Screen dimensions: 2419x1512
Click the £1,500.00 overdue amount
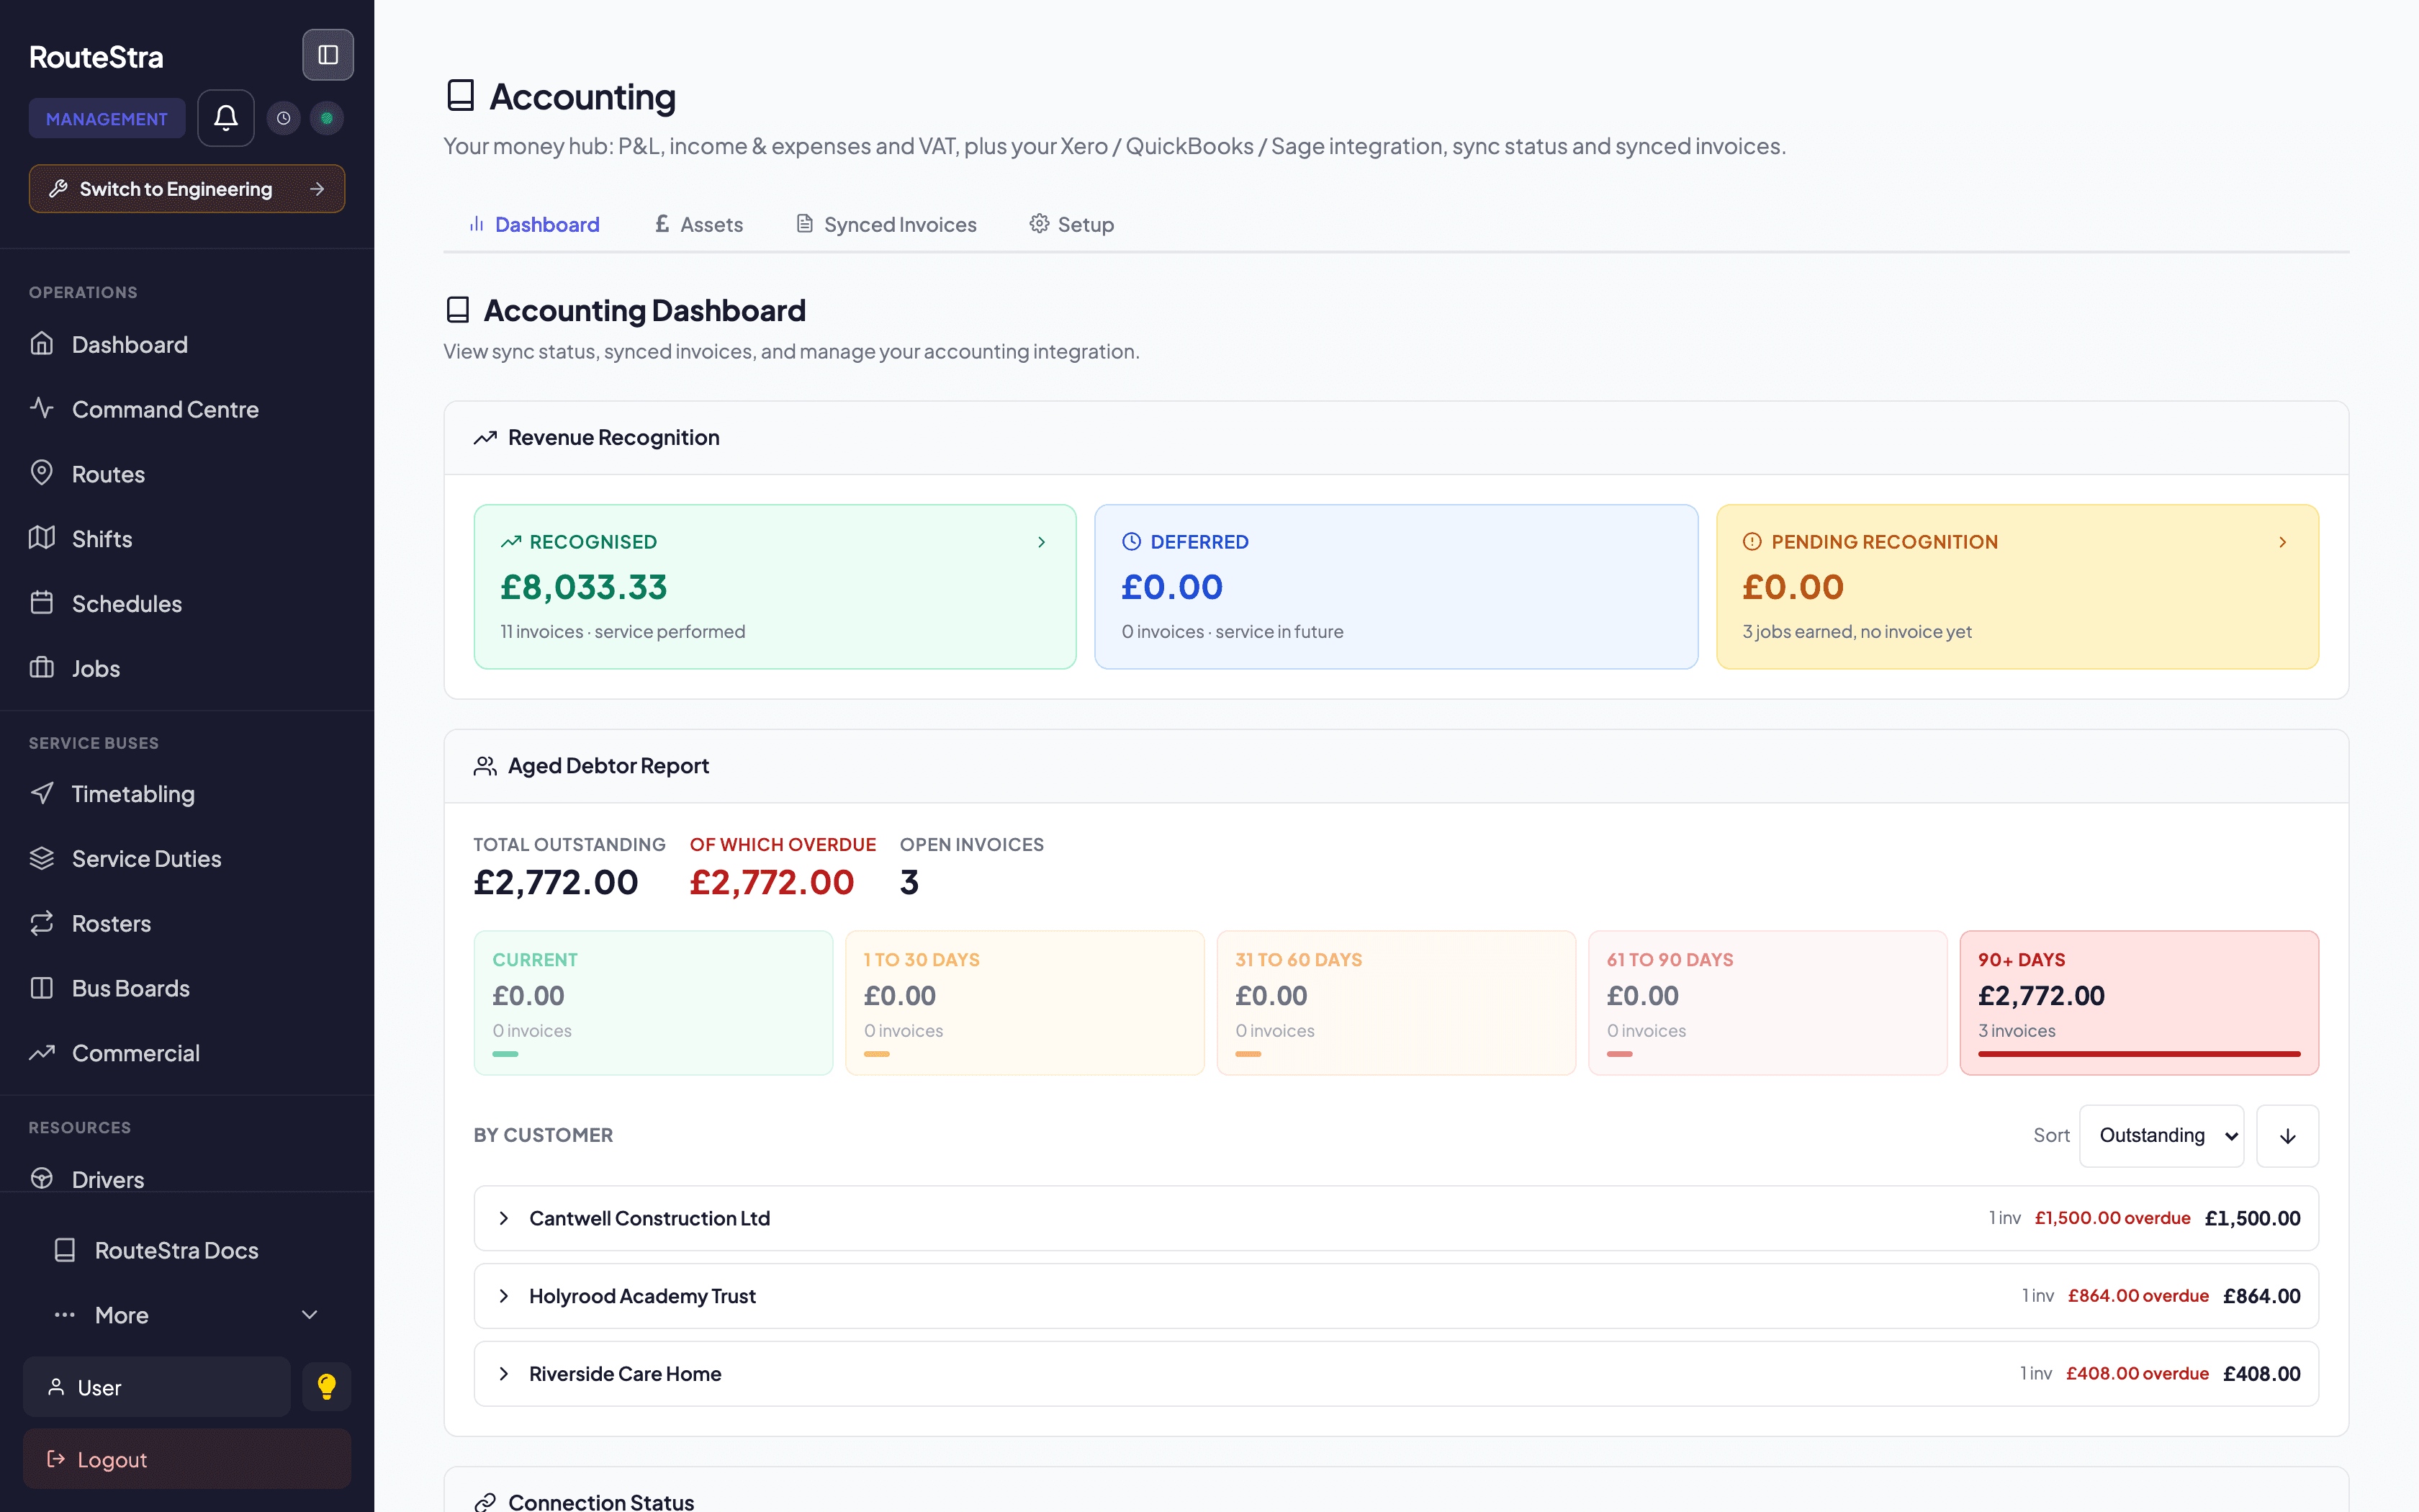[2112, 1218]
